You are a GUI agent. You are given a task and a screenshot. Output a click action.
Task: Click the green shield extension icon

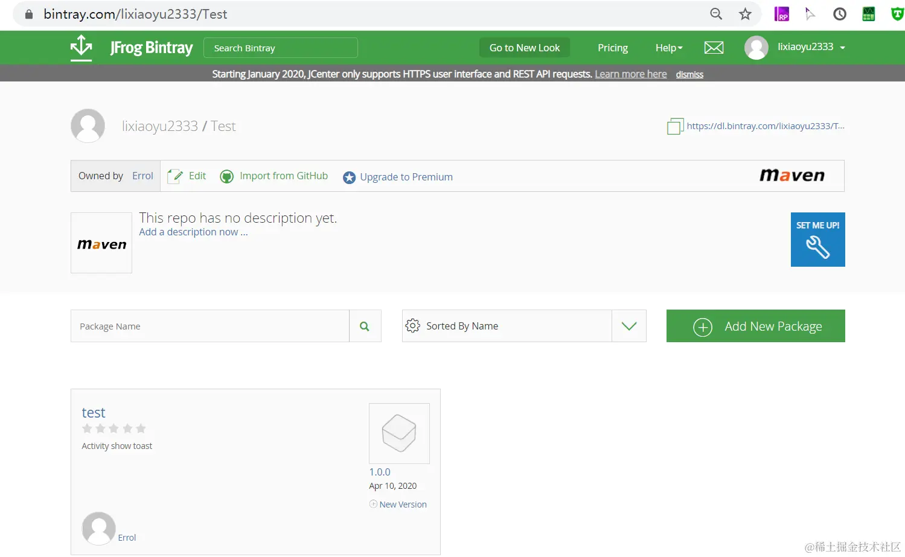[898, 14]
